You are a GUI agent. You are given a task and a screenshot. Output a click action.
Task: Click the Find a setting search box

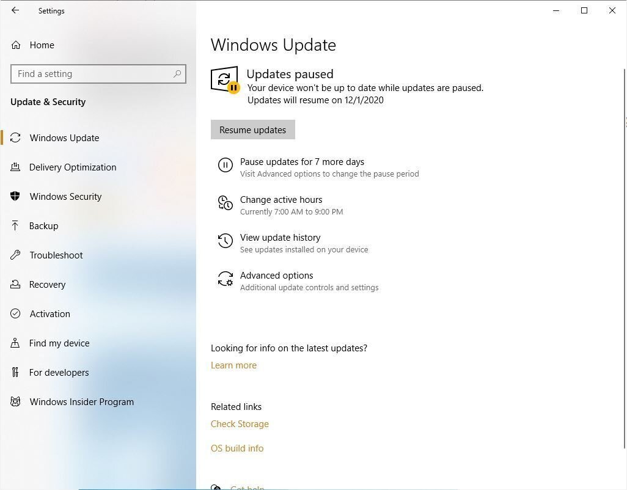[x=98, y=73]
